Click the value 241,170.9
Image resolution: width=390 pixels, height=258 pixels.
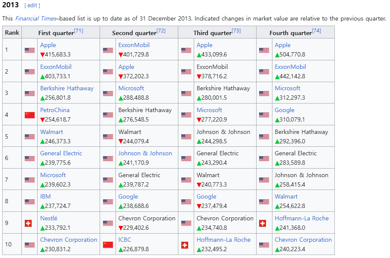pyautogui.click(x=136, y=163)
